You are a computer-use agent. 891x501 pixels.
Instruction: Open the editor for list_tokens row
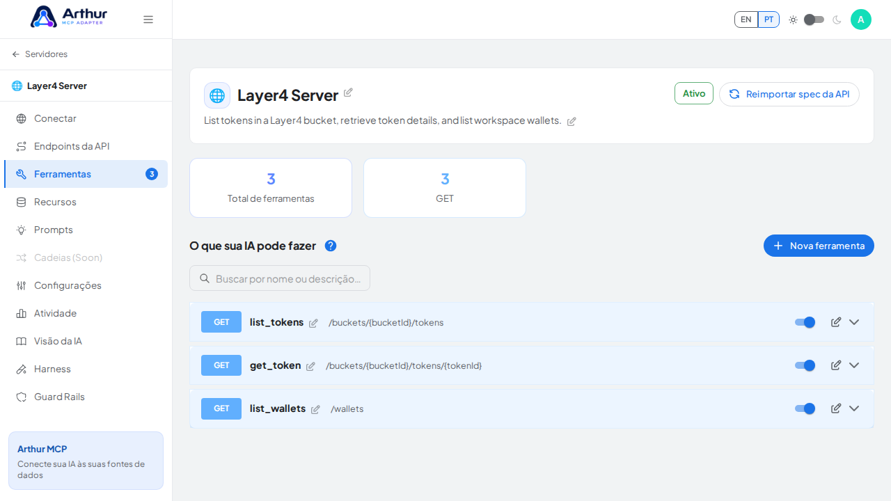point(836,322)
